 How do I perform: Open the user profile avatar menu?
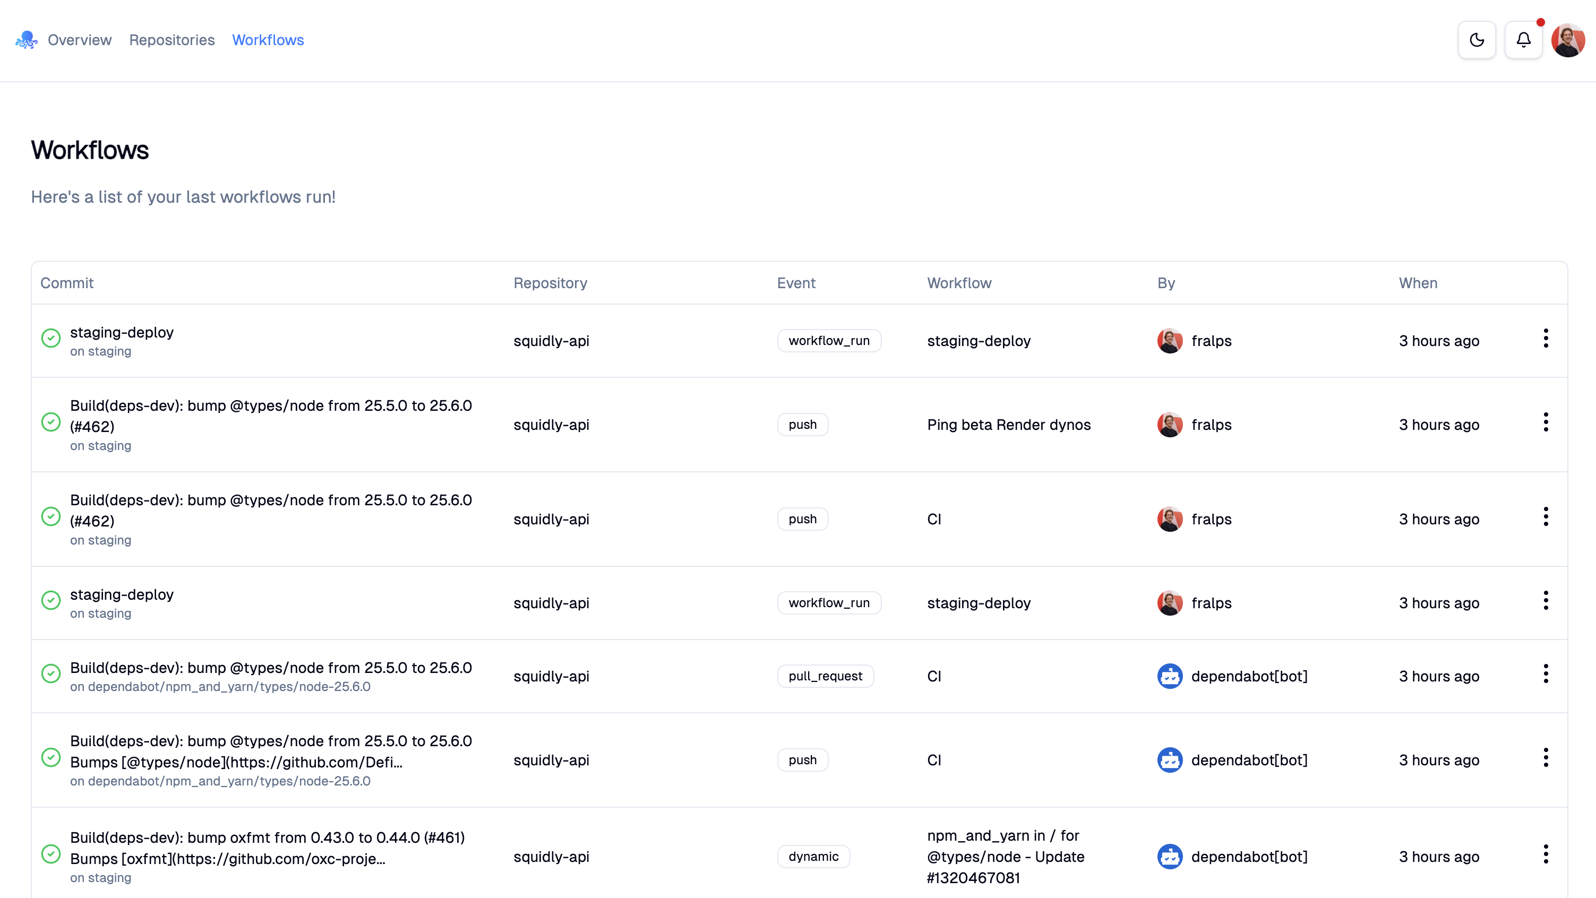pyautogui.click(x=1567, y=40)
